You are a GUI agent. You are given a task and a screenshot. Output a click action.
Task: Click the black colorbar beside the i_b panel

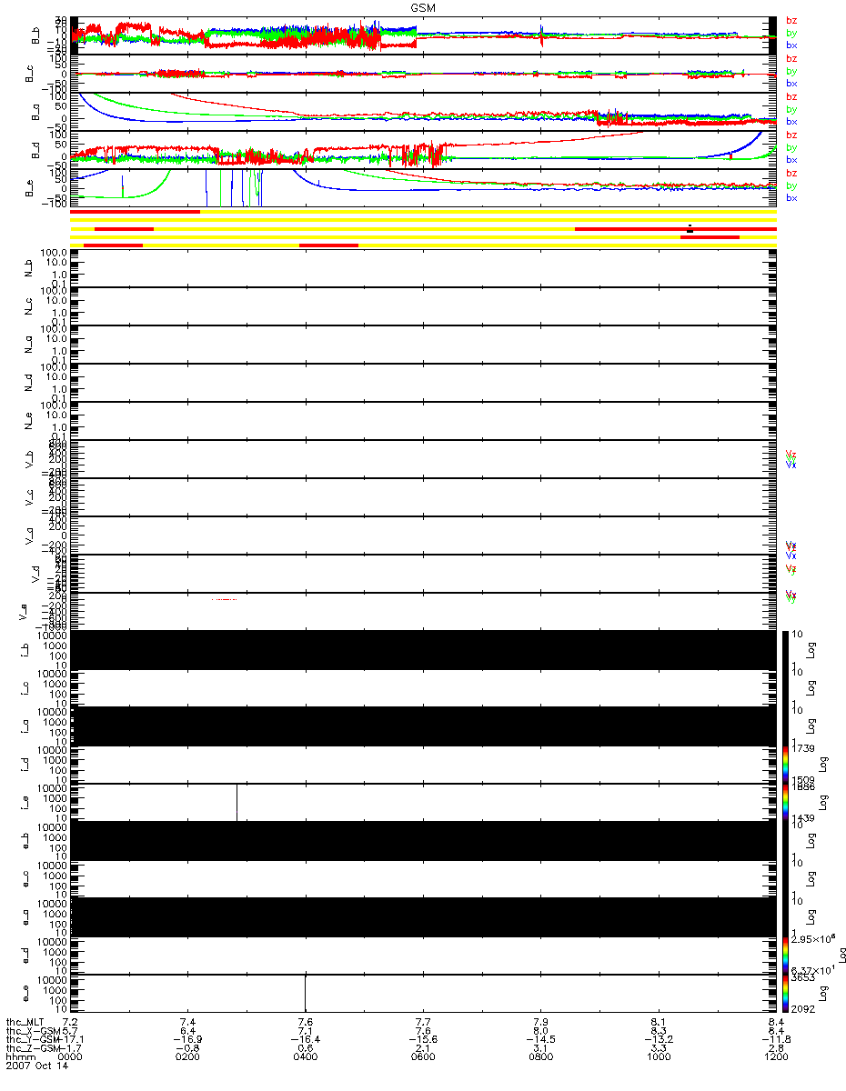[783, 649]
